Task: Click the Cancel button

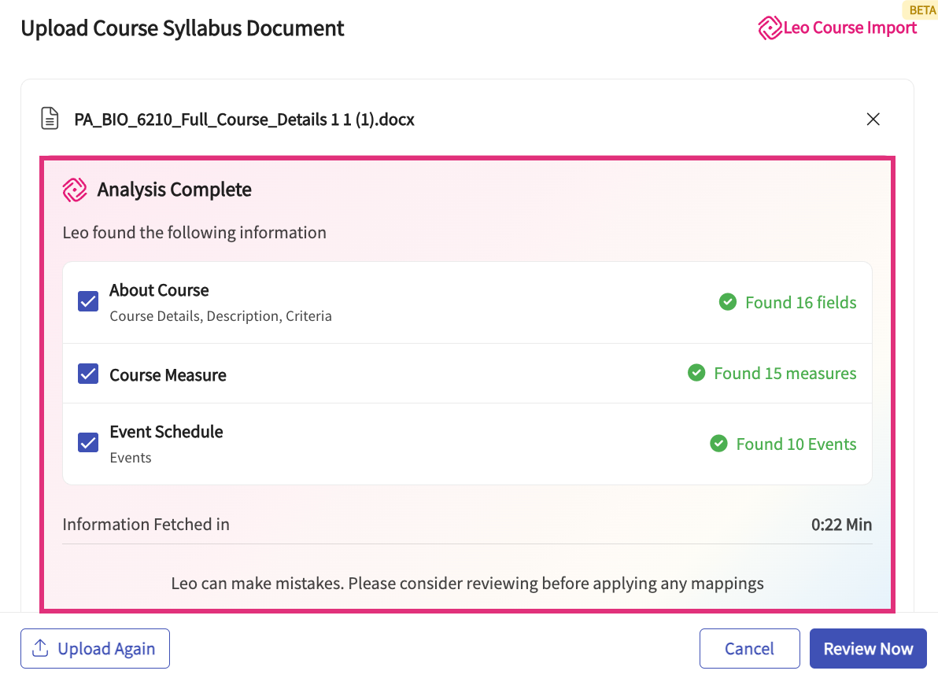Action: click(750, 649)
